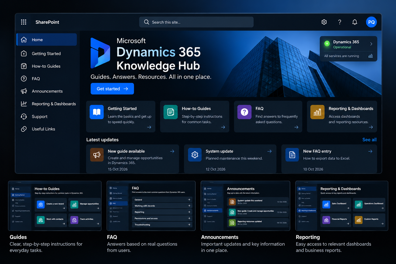The height and width of the screenshot is (264, 396).
Task: Open the System update arrow
Action: pos(269,151)
